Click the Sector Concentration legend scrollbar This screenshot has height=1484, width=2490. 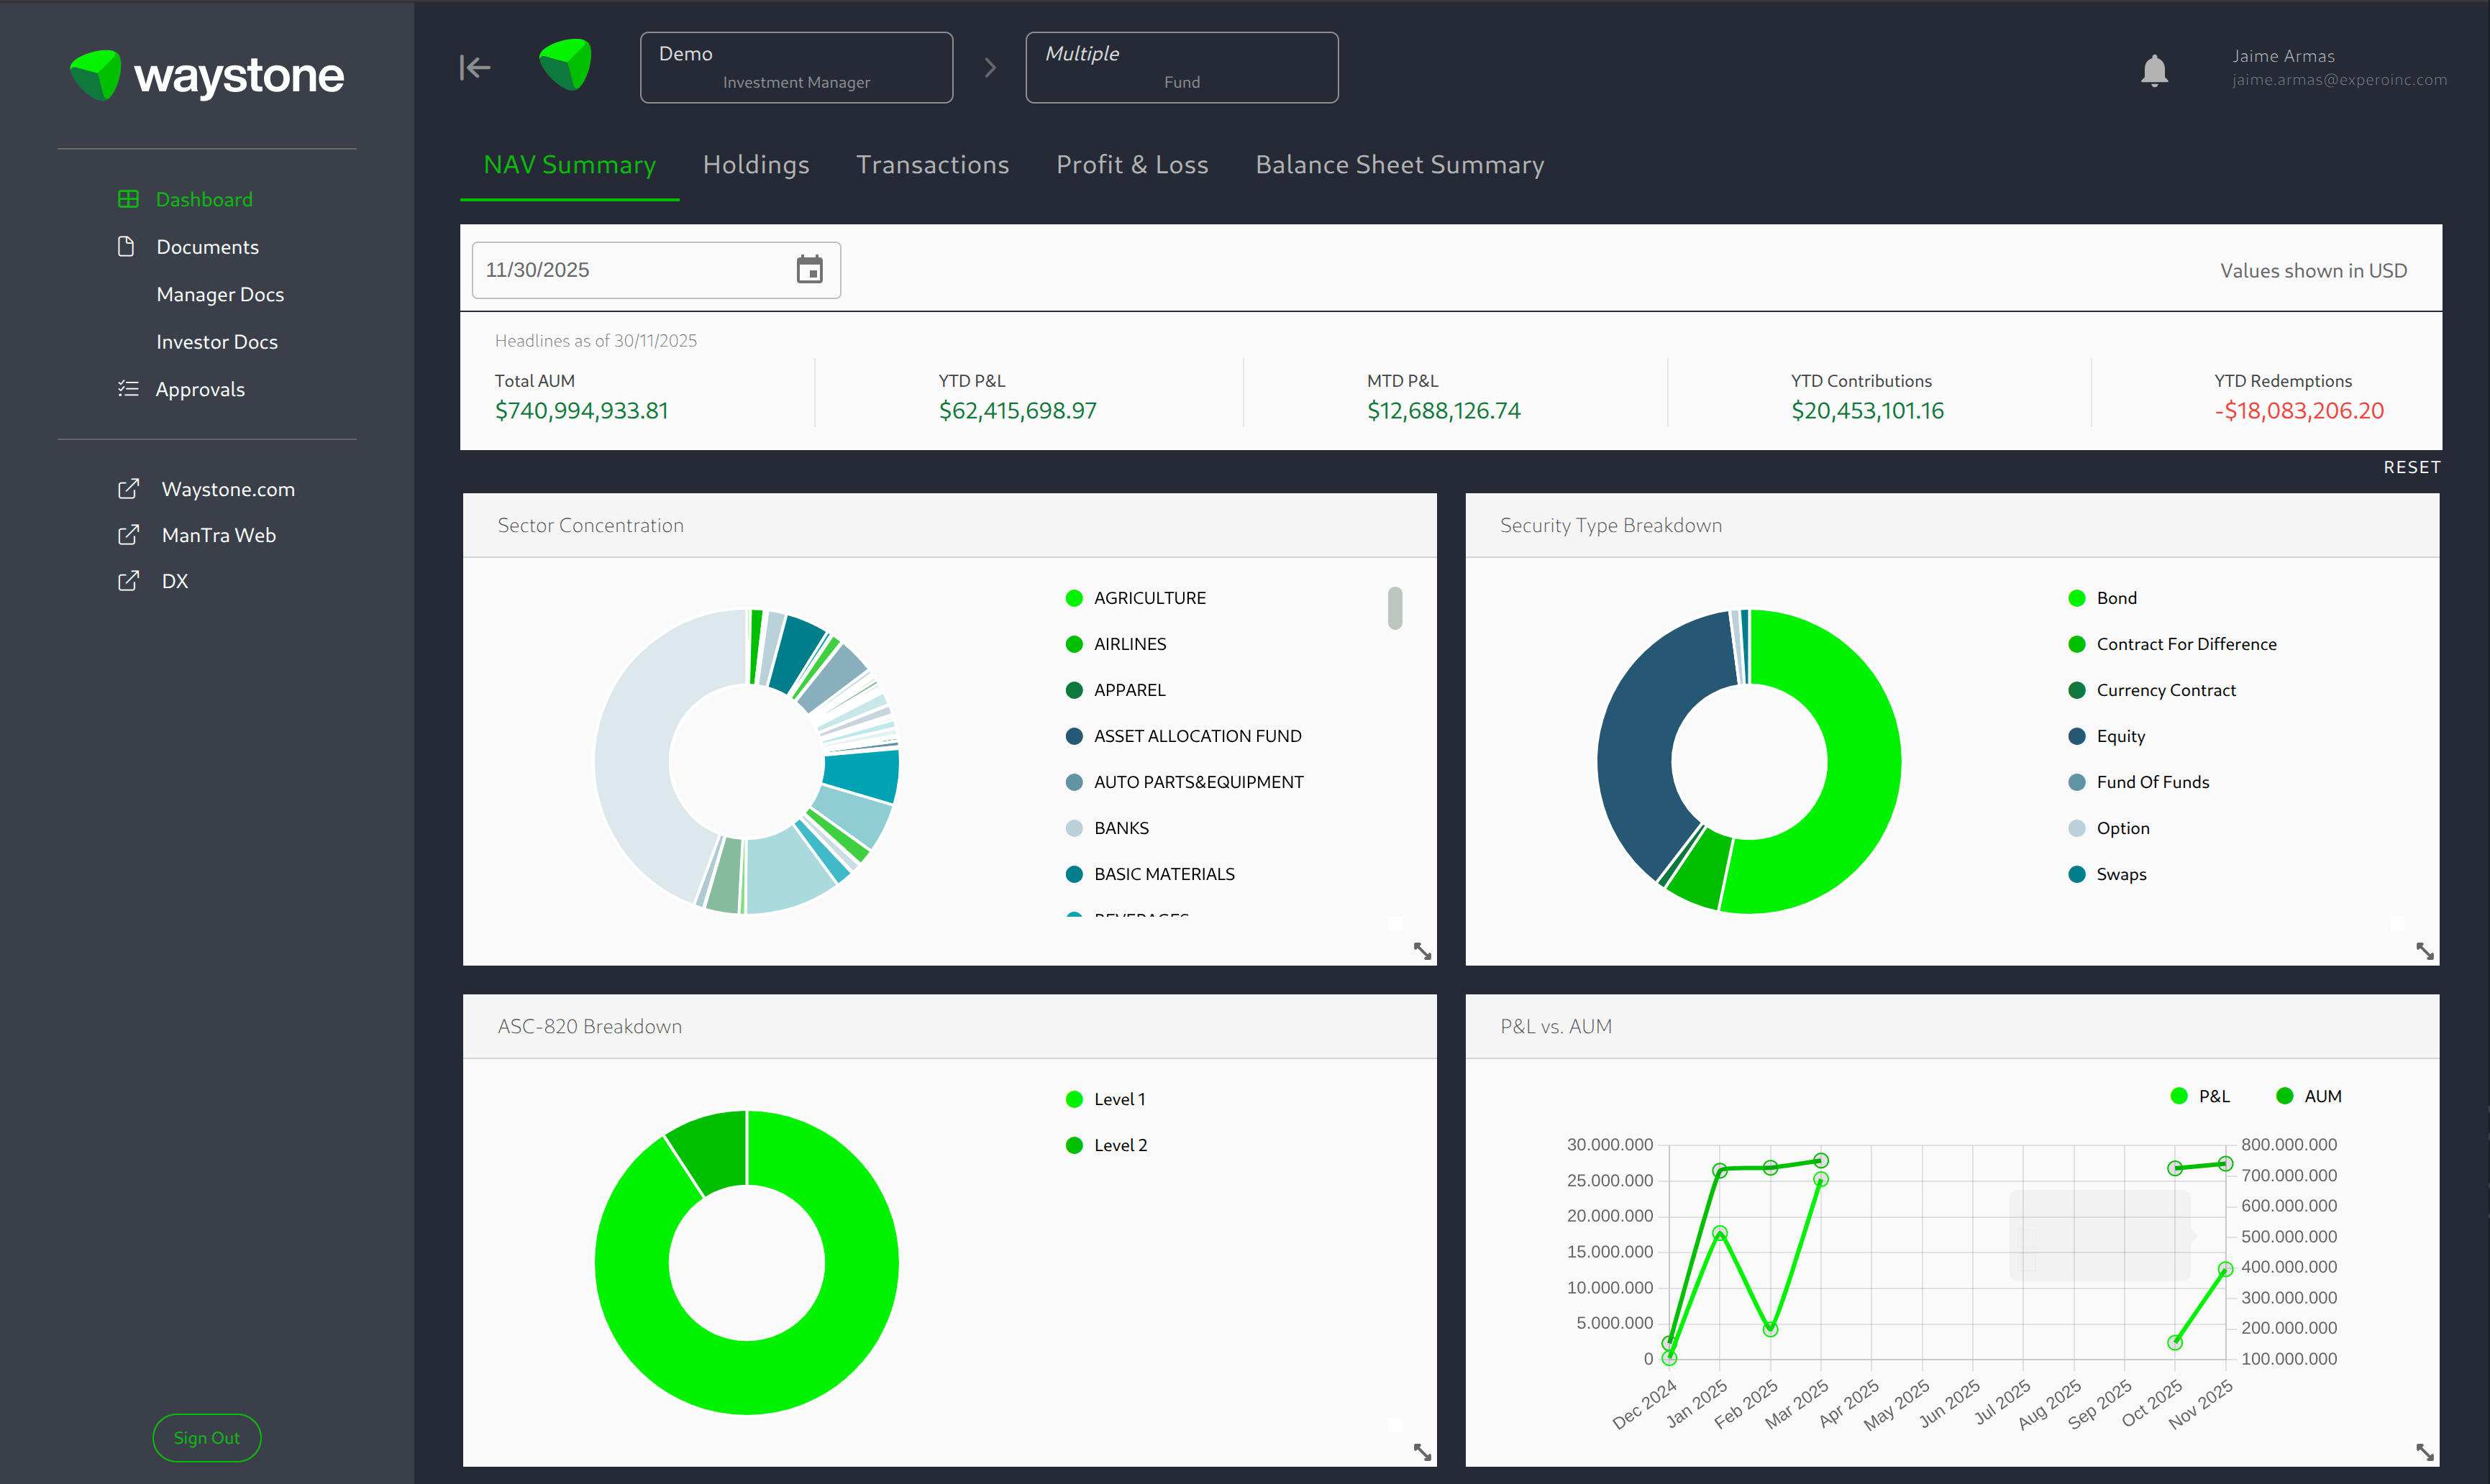1395,608
